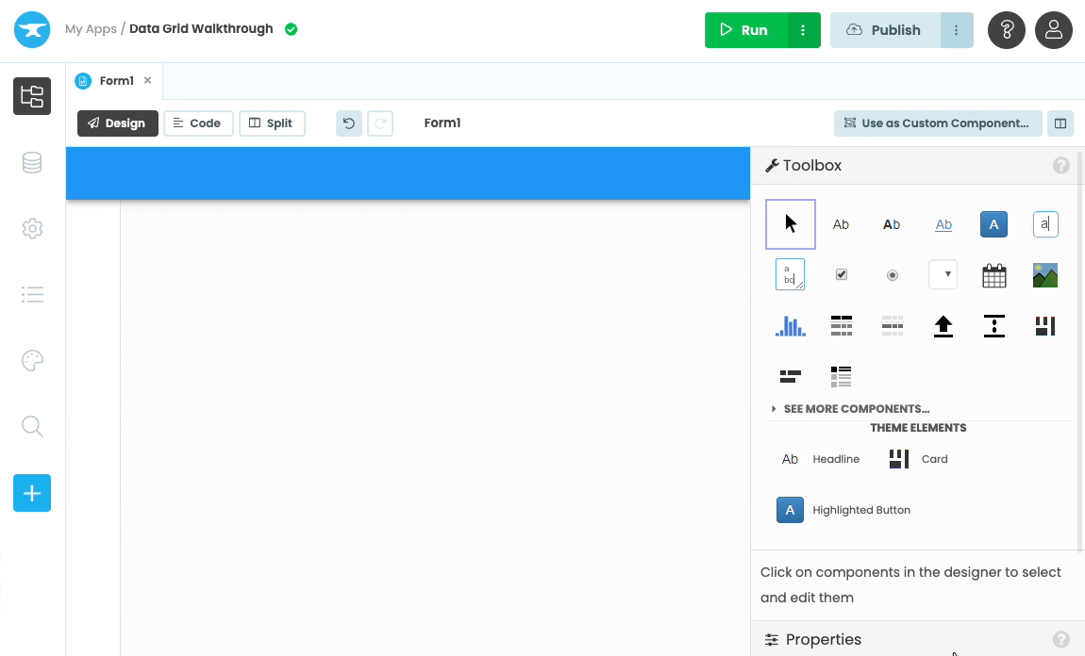Select the DatePicker calendar component
The width and height of the screenshot is (1085, 656).
point(993,275)
